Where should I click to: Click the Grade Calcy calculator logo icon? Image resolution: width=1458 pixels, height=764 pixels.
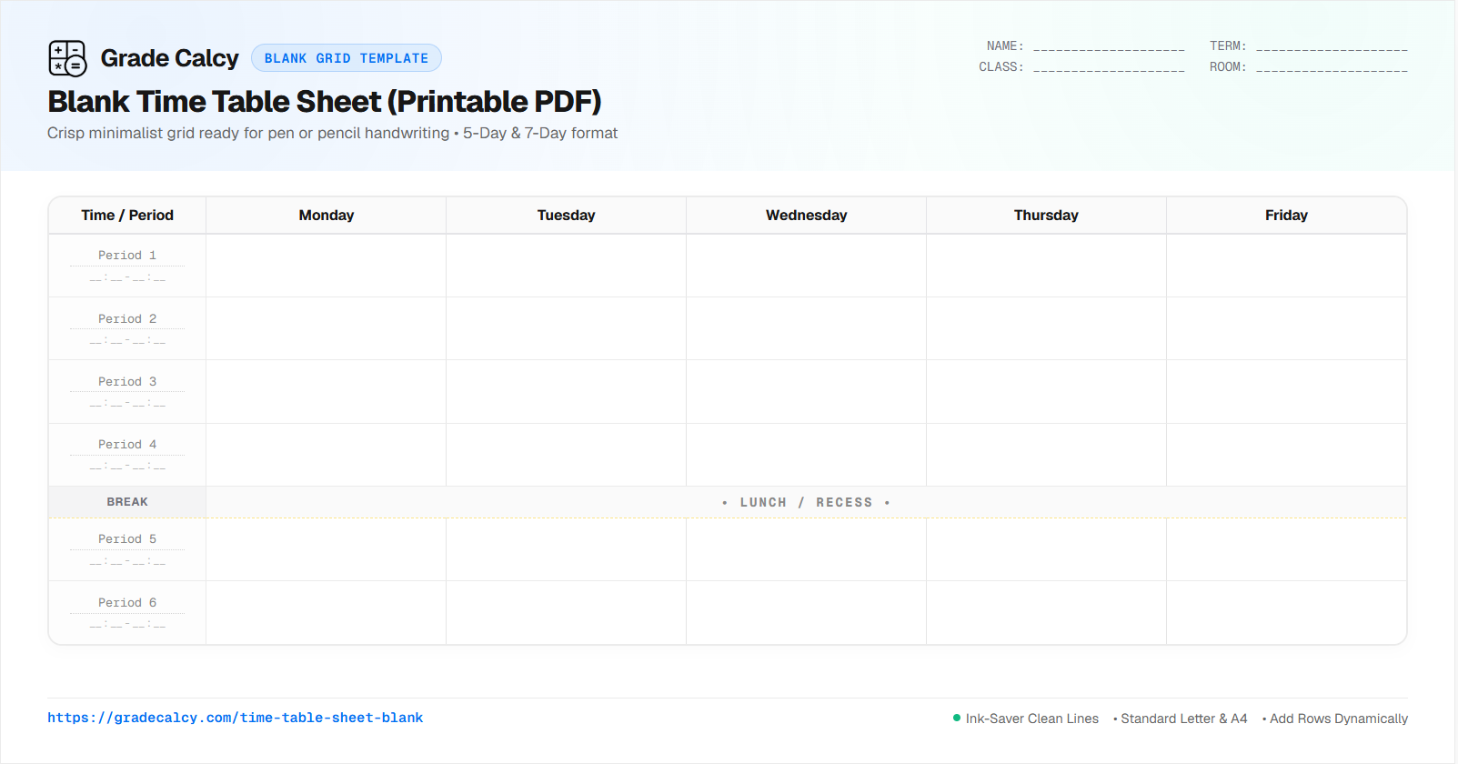[67, 58]
